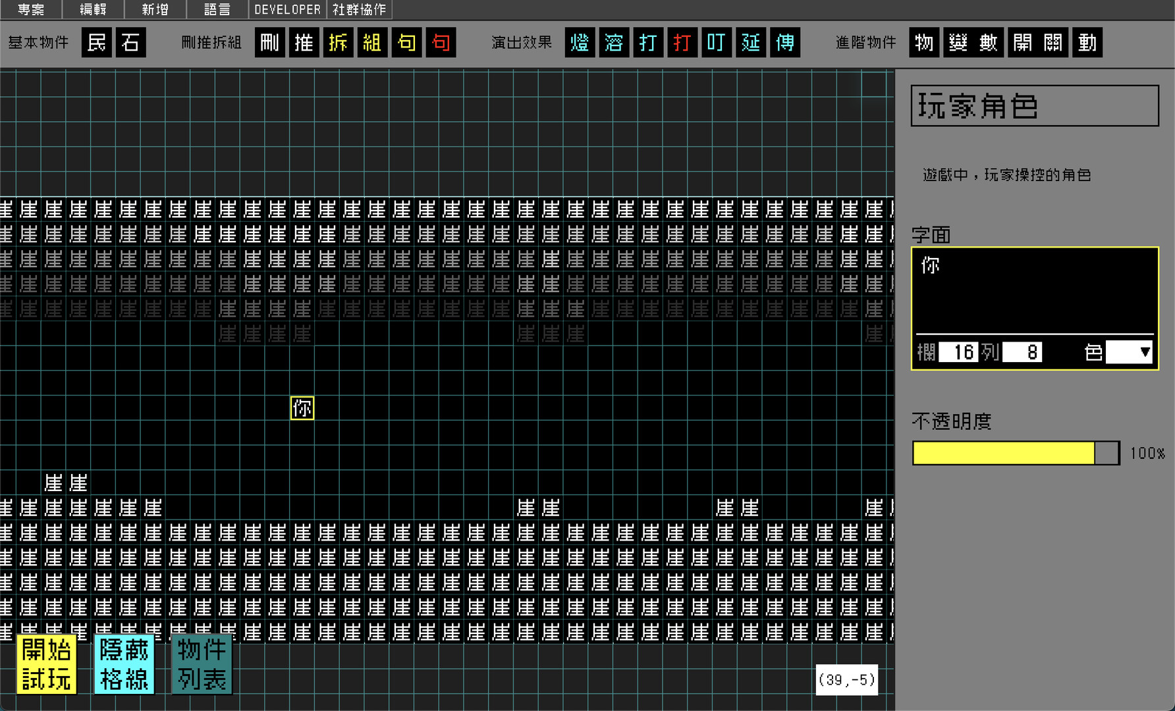
Task: Select the 民 basic object tool
Action: pyautogui.click(x=96, y=43)
